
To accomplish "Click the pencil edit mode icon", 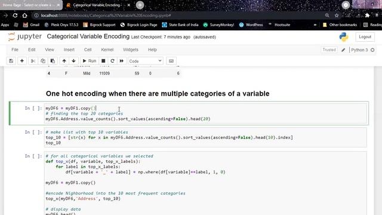I will pos(343,50).
